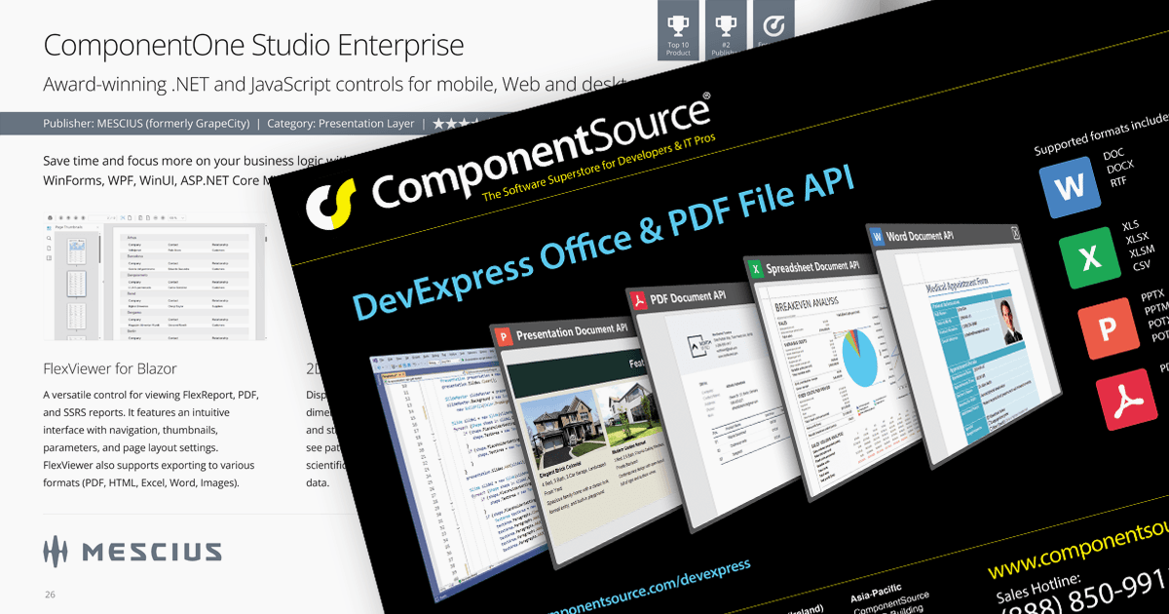Screen dimensions: 1169x614
Task: Click the blue Word format icon
Action: 1070,189
